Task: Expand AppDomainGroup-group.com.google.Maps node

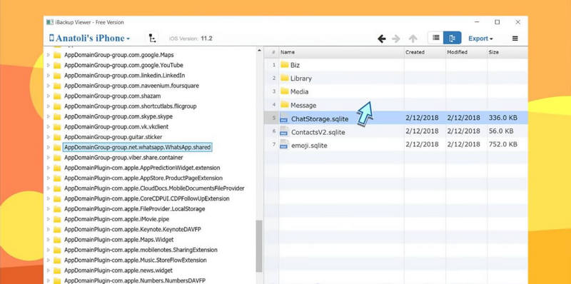Action: 48,55
